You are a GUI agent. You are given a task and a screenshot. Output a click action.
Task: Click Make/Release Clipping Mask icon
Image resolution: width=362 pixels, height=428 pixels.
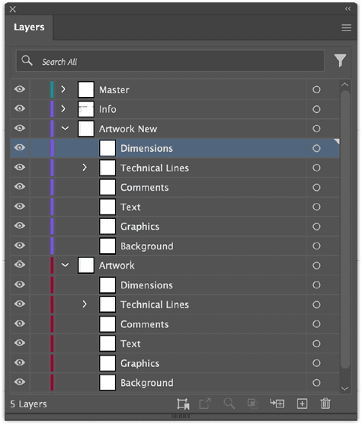tap(252, 404)
